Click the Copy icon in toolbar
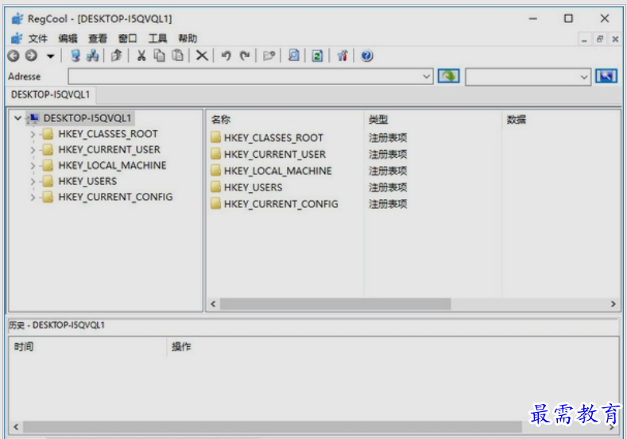The width and height of the screenshot is (627, 439). tap(160, 56)
